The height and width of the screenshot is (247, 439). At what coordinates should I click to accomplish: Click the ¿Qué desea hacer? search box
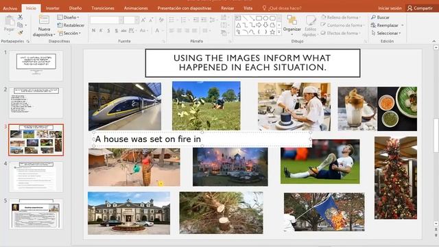click(x=282, y=8)
